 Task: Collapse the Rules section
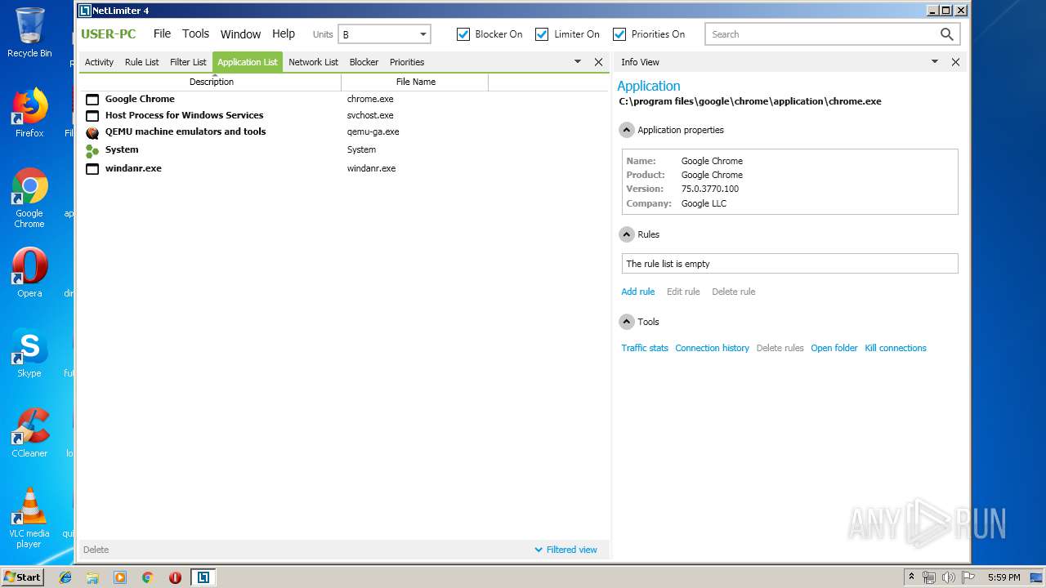[627, 234]
